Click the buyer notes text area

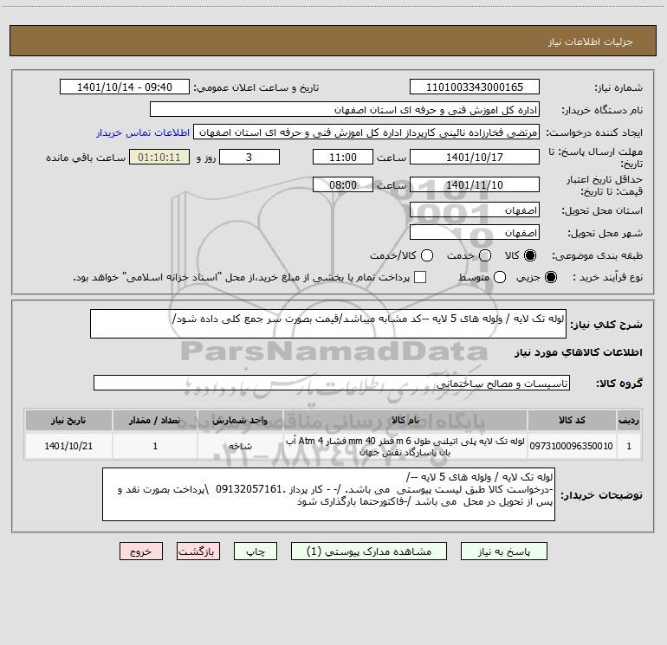tap(328, 494)
